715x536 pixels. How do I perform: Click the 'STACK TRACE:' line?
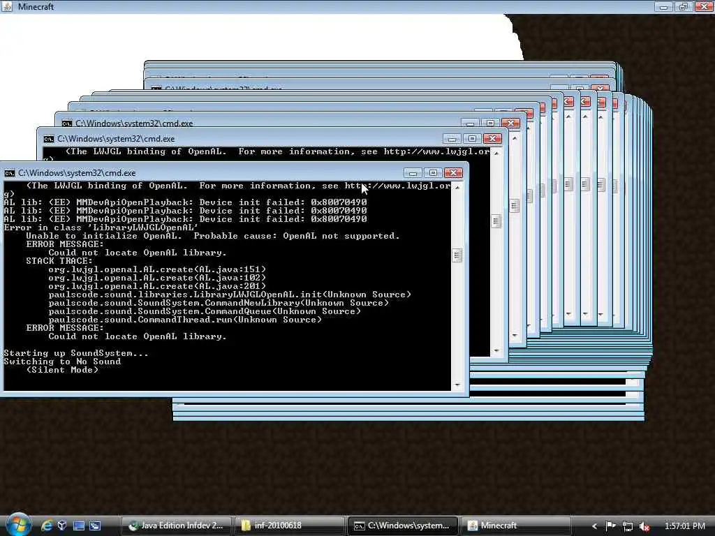(x=59, y=261)
